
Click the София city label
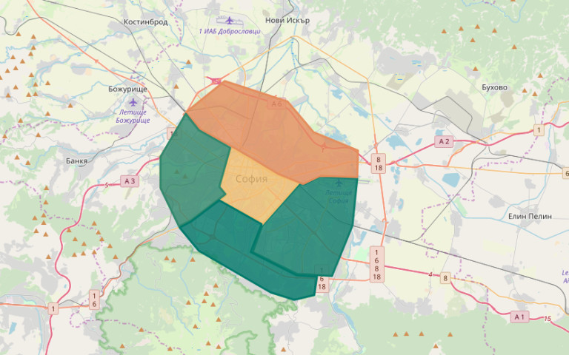click(252, 179)
